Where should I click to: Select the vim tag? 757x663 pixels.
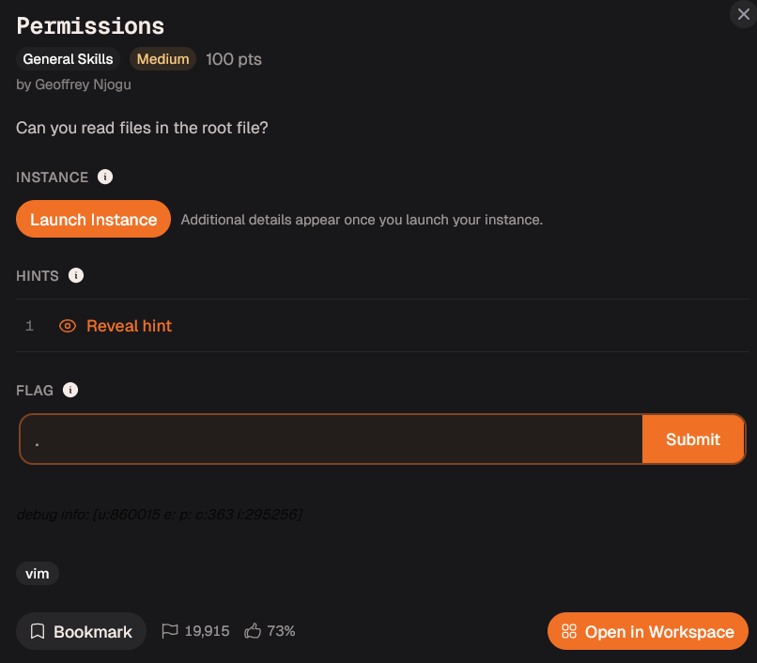point(38,574)
